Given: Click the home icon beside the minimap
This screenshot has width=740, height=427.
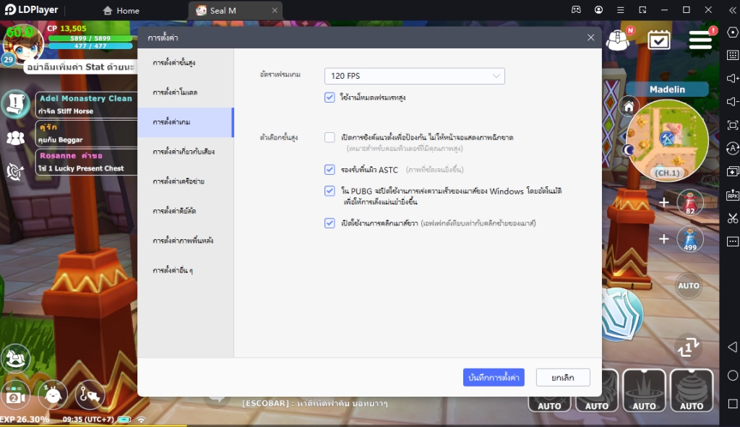Looking at the screenshot, I should tap(629, 107).
